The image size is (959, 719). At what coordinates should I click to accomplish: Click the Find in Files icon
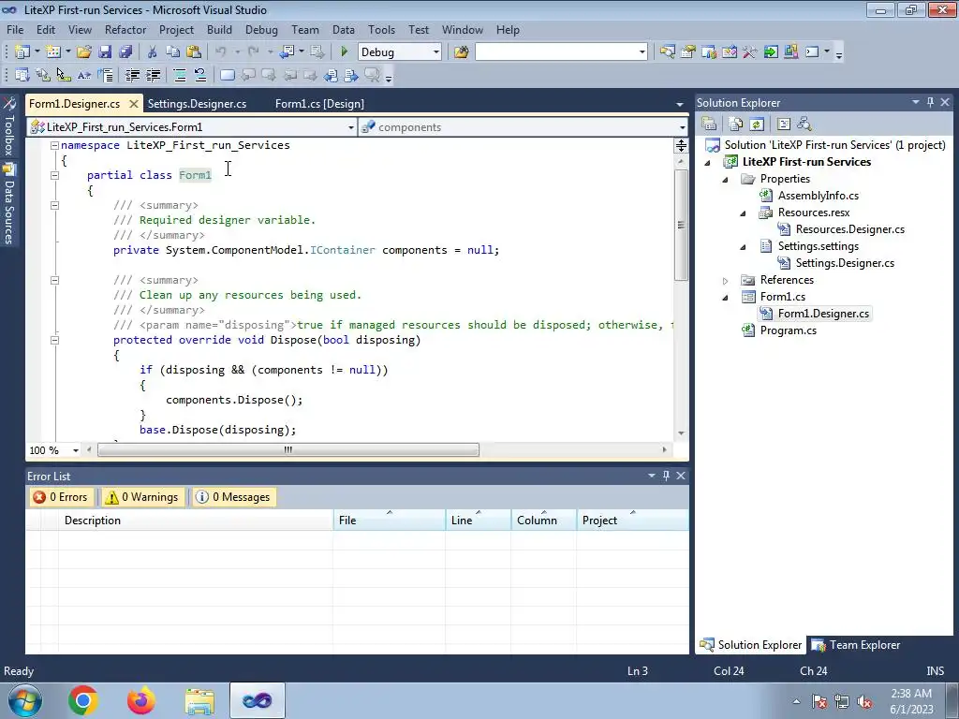pos(461,52)
